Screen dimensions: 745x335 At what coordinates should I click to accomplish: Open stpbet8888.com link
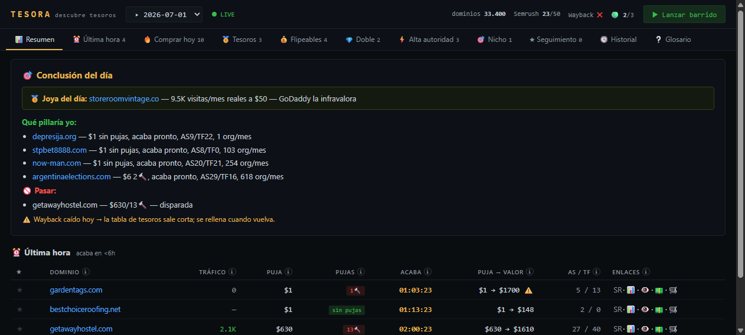pos(60,150)
